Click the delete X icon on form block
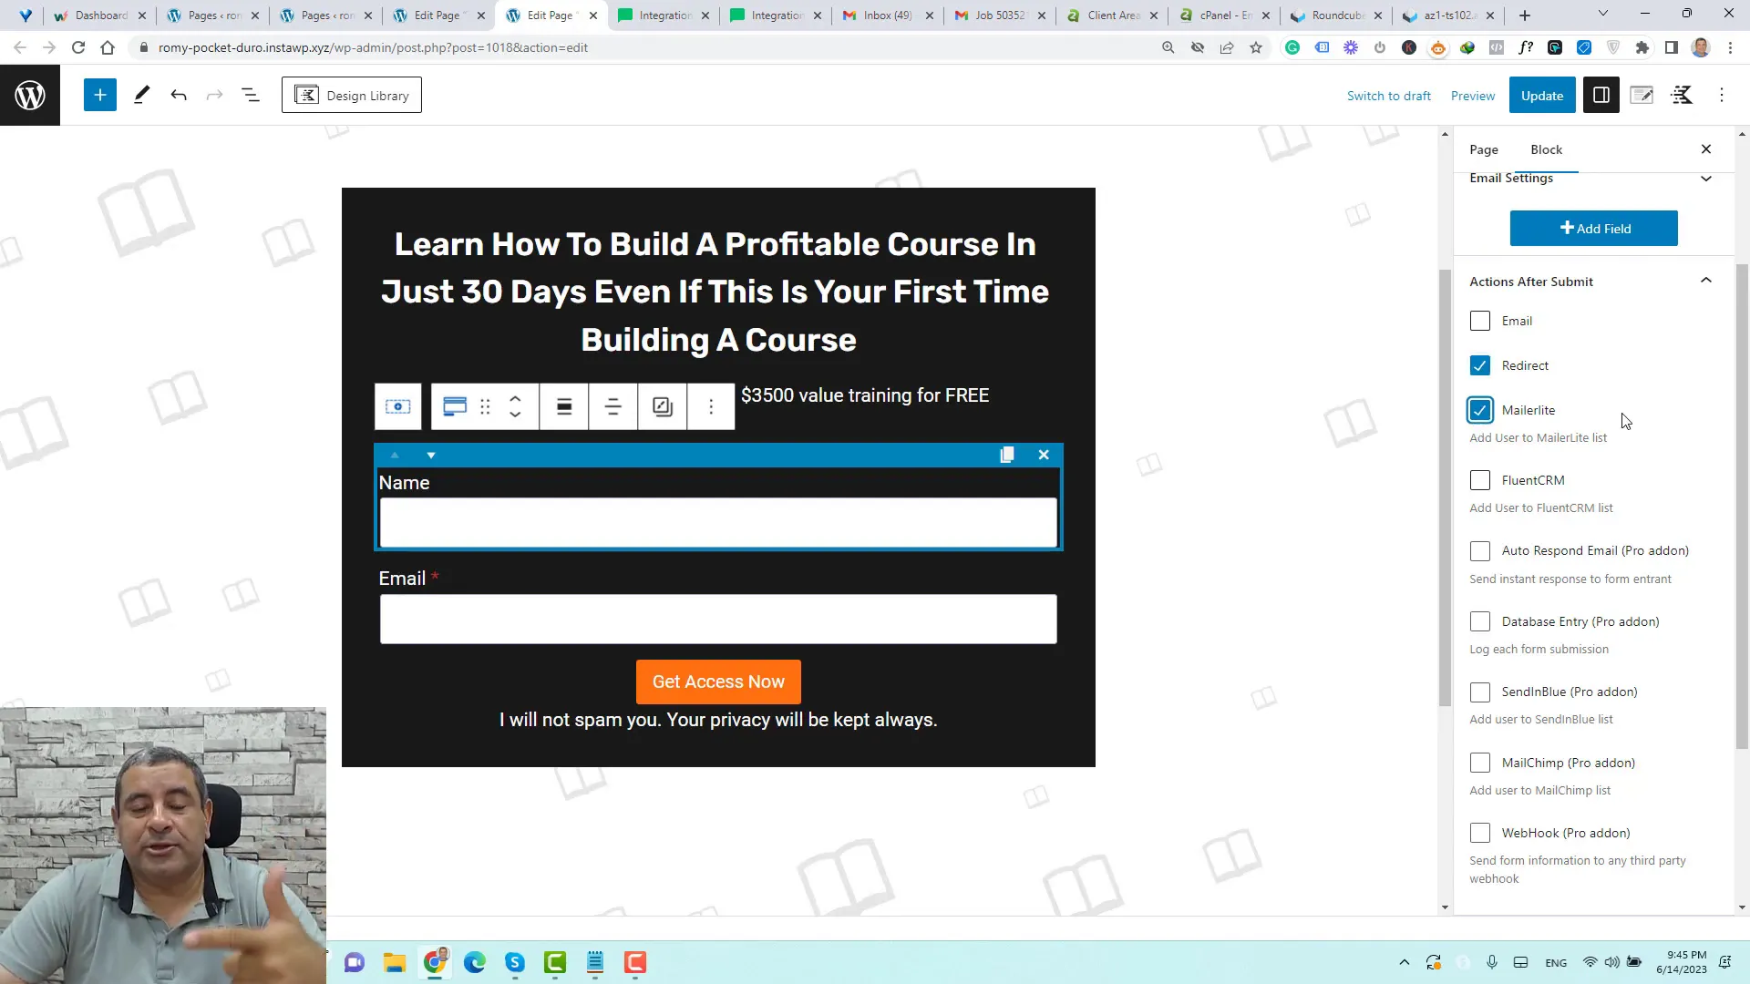 [1044, 454]
